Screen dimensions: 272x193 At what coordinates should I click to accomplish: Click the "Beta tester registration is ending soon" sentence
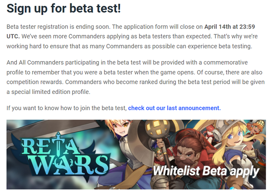(x=64, y=27)
